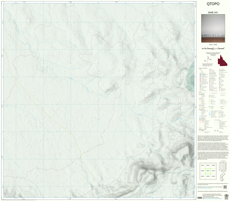
Task: Click the Creative Commons licence badge
Action: (x=200, y=198)
